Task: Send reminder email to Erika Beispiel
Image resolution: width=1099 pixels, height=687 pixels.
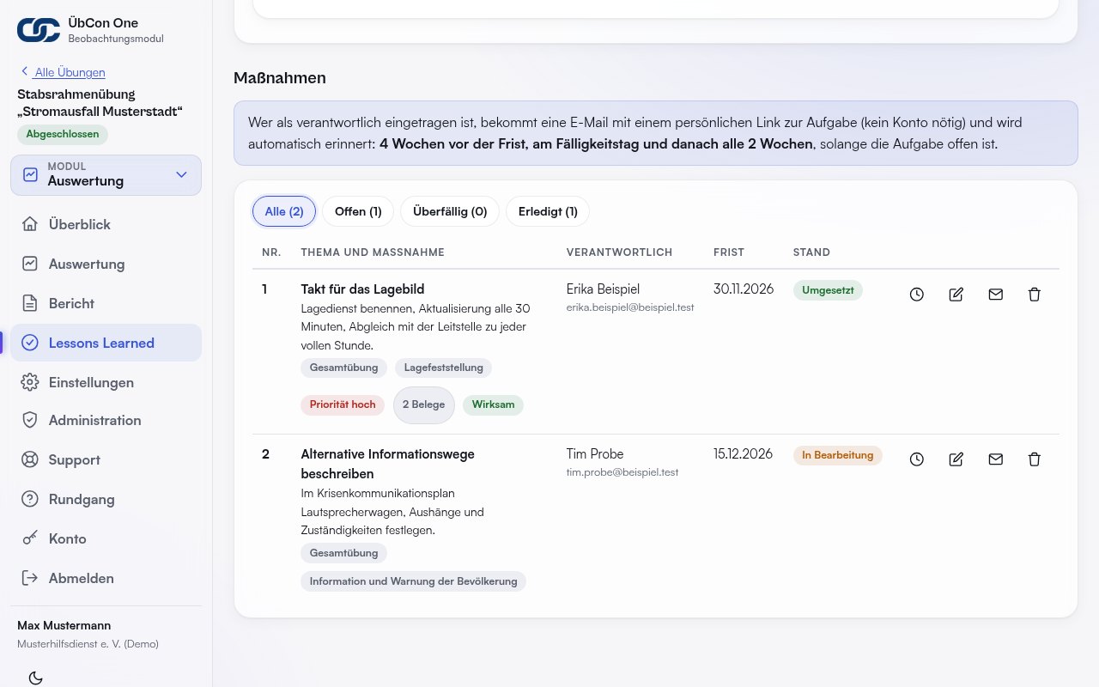Action: [x=996, y=295]
